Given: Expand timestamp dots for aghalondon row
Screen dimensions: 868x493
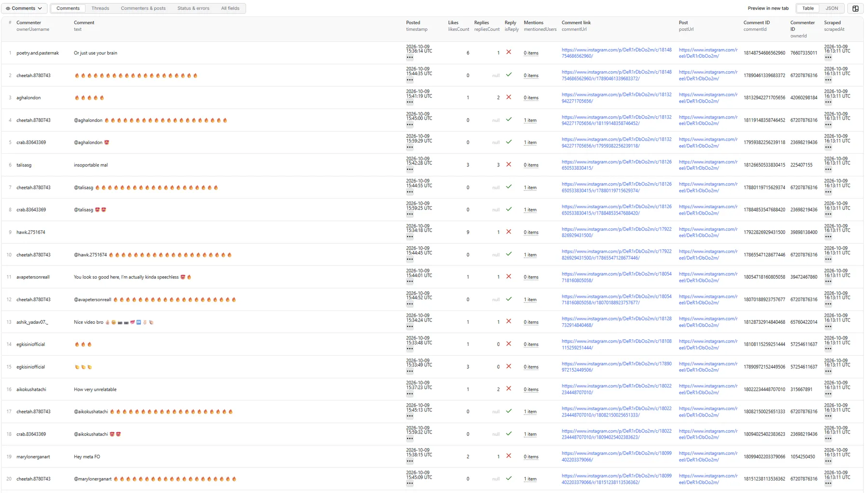Looking at the screenshot, I should 410,102.
